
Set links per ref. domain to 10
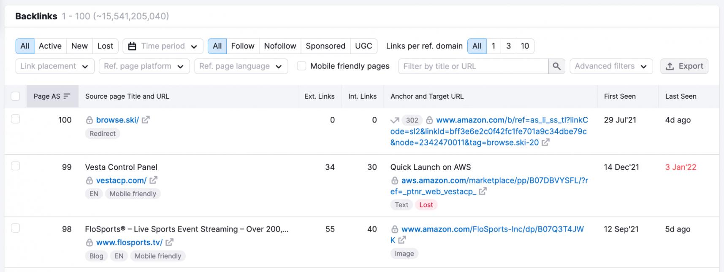(x=525, y=46)
